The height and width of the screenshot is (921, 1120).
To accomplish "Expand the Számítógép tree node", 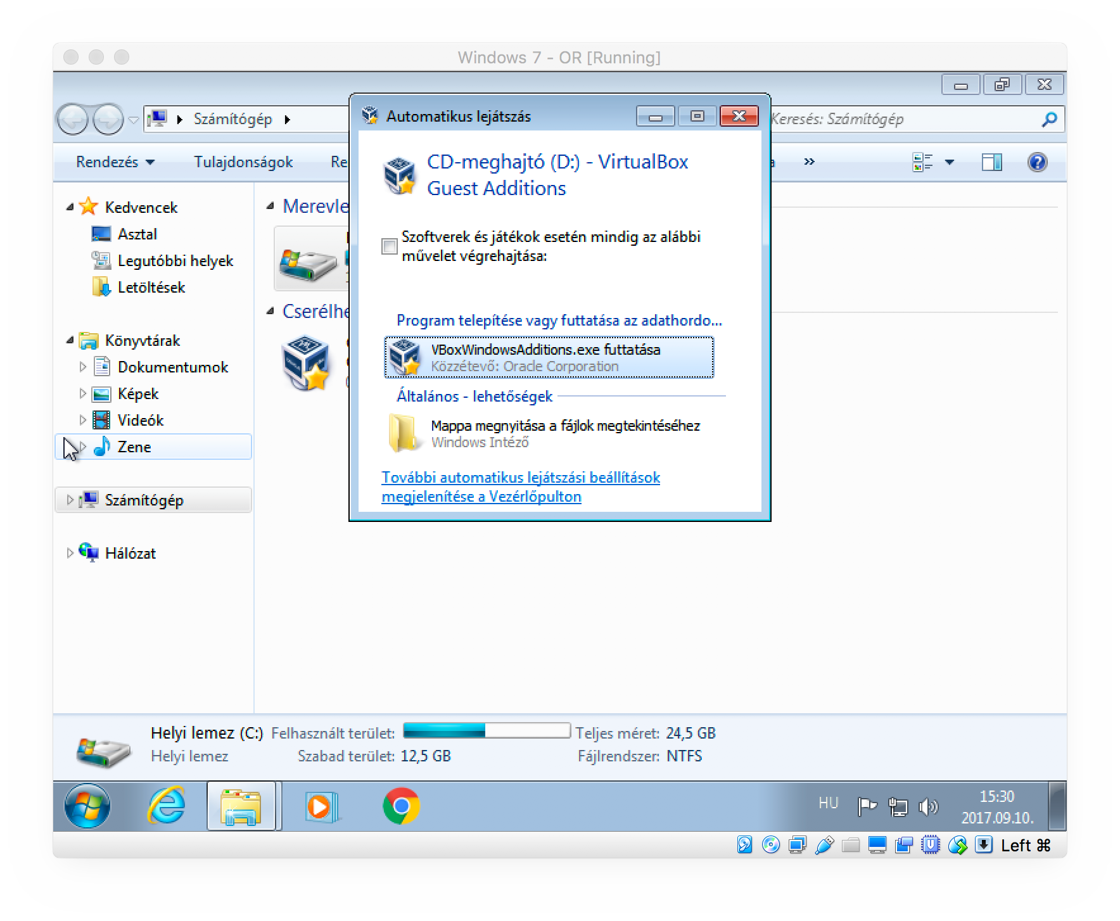I will pyautogui.click(x=70, y=500).
